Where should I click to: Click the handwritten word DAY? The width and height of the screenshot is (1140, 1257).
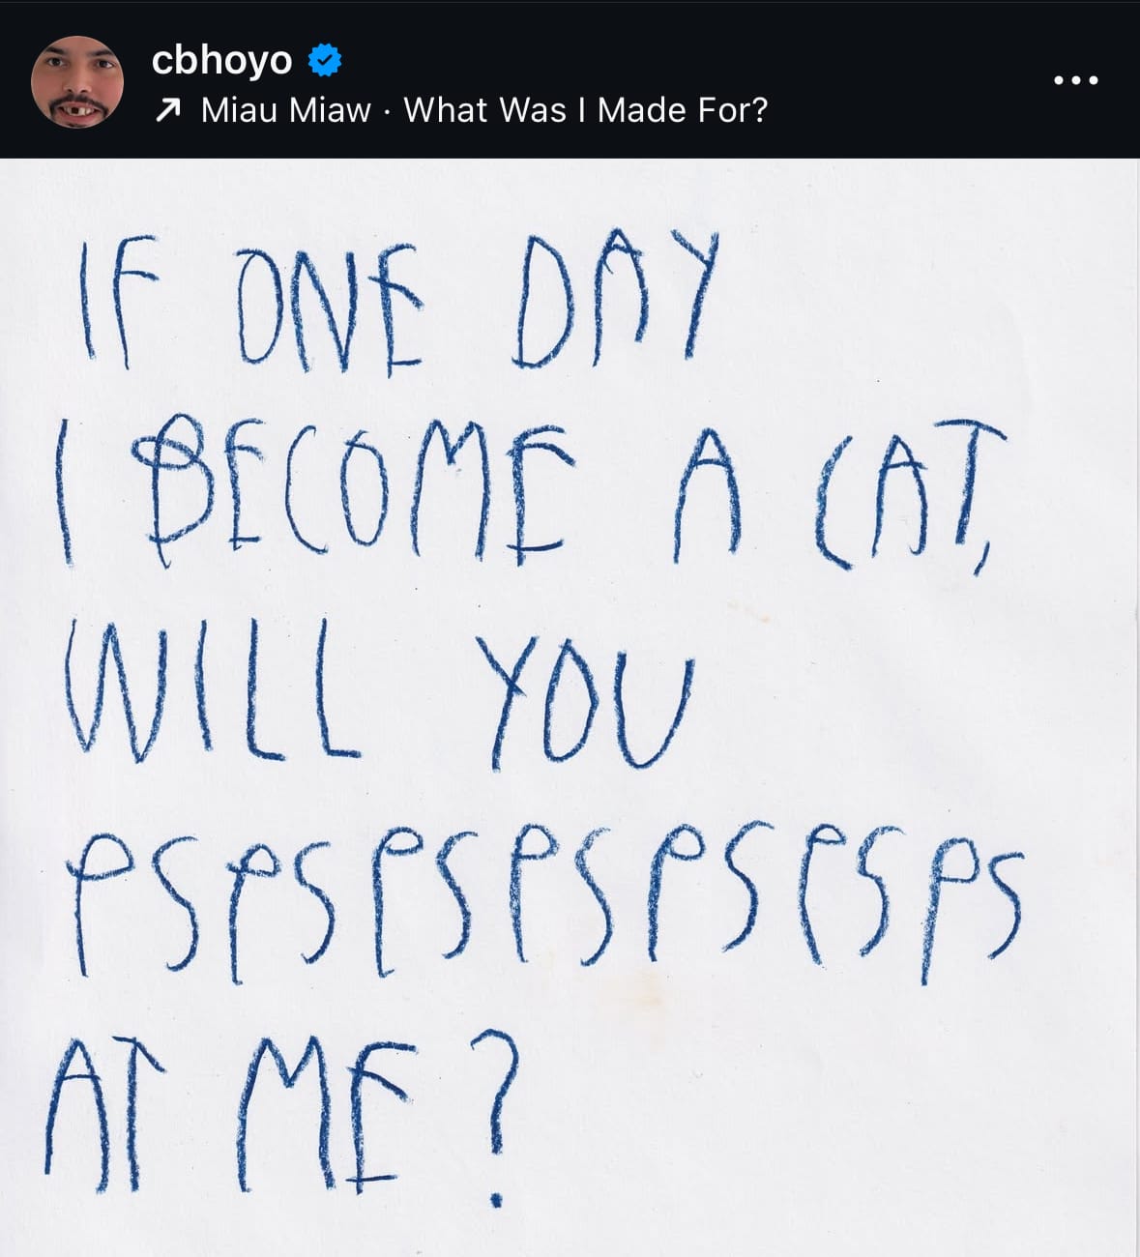point(621,301)
